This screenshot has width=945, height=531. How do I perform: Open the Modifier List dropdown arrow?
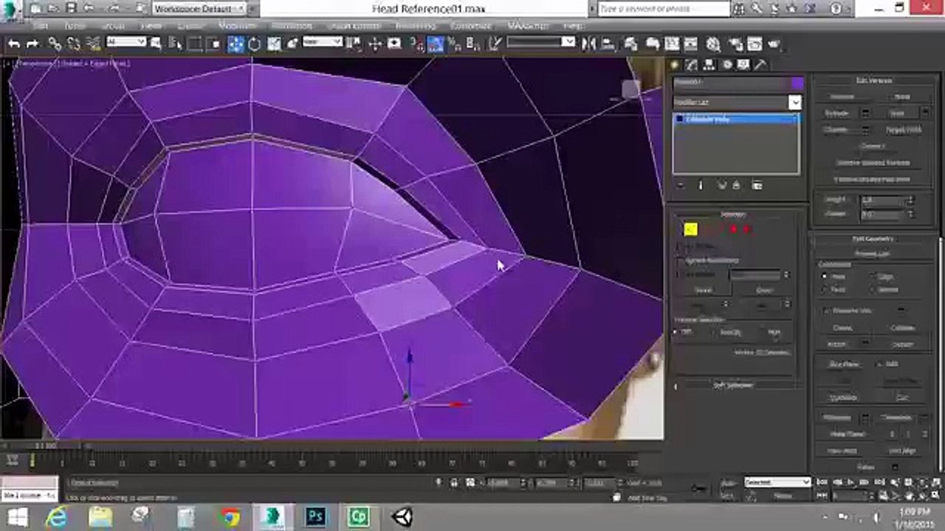[794, 102]
